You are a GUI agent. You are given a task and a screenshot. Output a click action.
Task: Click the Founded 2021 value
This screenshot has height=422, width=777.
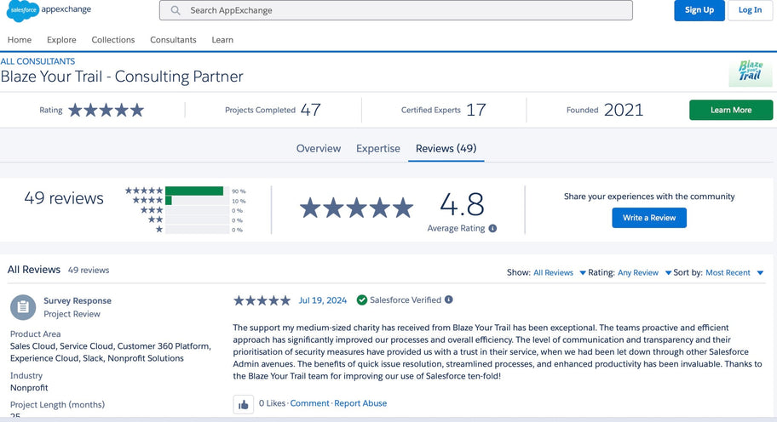pos(624,110)
